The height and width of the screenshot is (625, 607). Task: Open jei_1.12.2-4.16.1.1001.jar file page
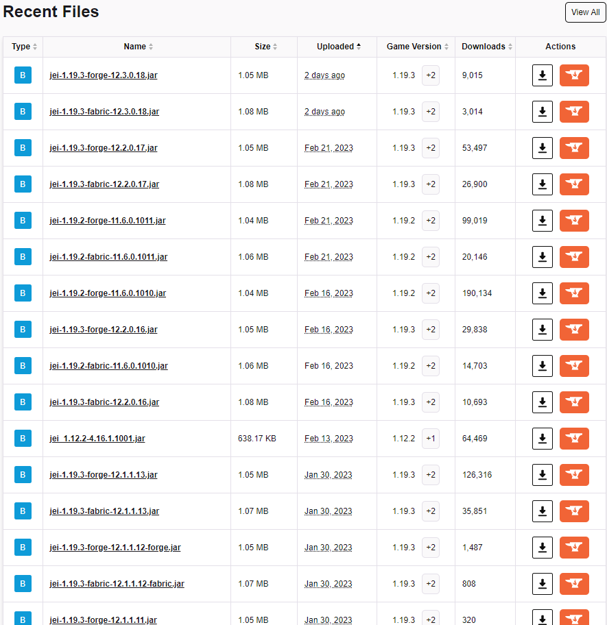click(97, 439)
